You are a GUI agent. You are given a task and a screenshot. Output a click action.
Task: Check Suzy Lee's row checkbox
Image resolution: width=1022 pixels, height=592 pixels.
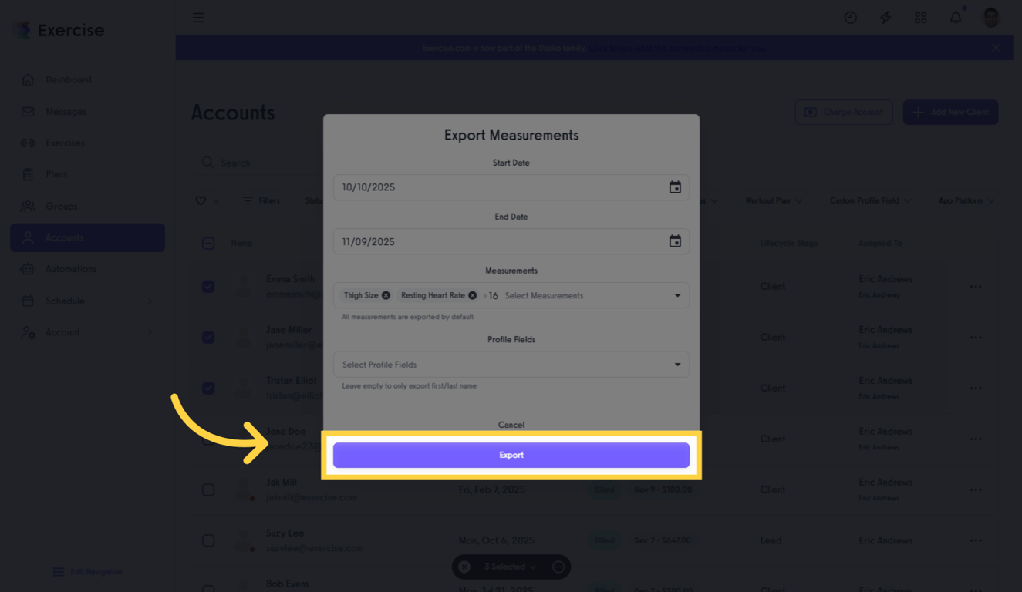click(207, 540)
